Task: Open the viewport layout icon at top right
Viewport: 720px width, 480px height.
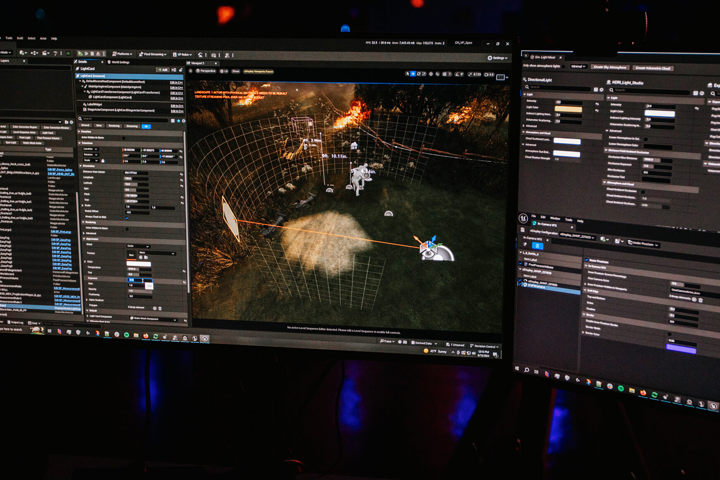Action: [x=500, y=77]
